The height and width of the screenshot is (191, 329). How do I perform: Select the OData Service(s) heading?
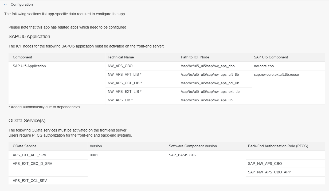pos(27,121)
